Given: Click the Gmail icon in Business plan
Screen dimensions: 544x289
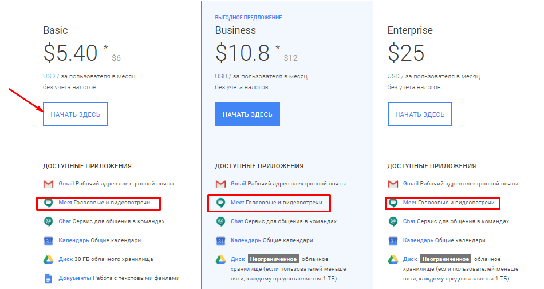Looking at the screenshot, I should tap(220, 184).
